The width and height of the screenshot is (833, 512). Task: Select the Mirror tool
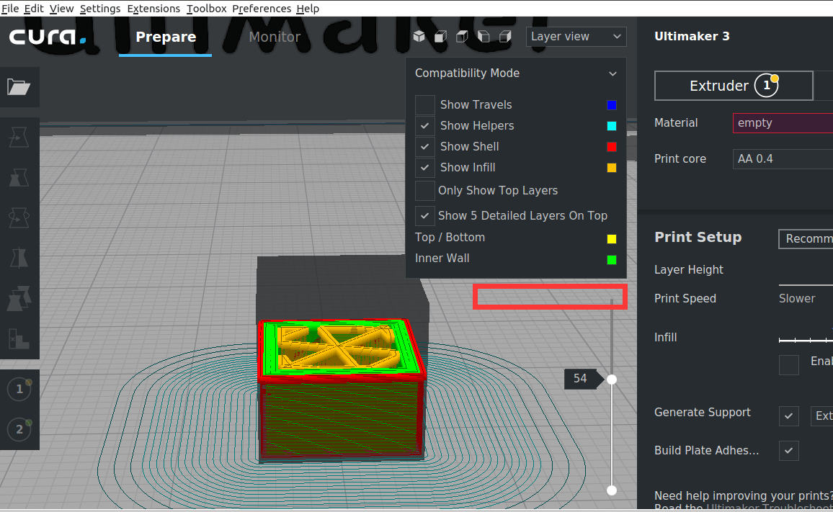19,258
